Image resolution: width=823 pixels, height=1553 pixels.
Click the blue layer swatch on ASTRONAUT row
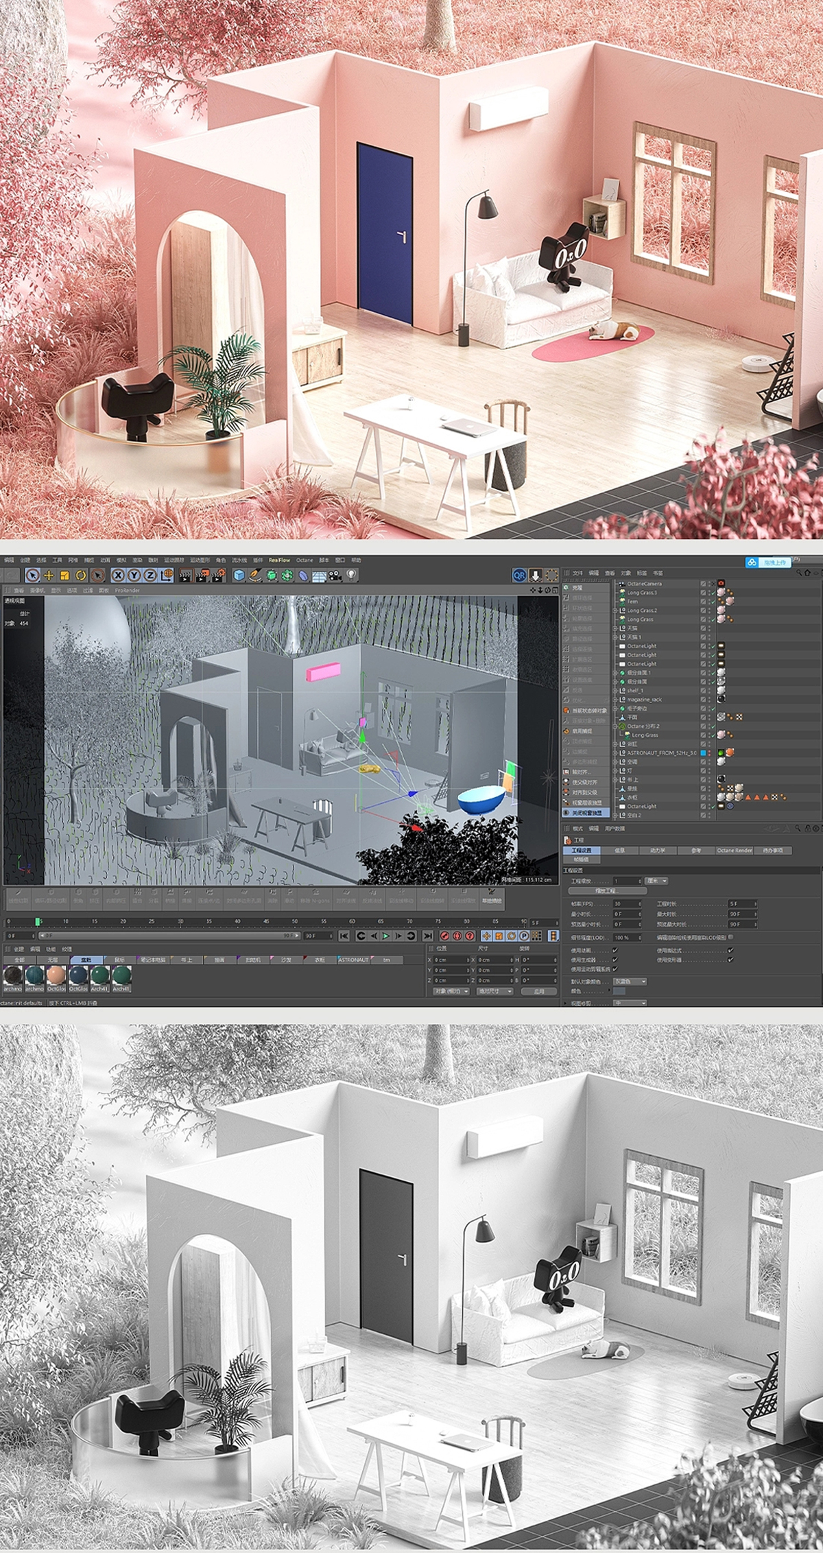(703, 752)
